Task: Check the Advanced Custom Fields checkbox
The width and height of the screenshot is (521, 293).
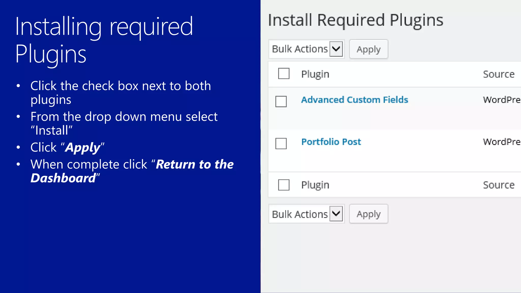Action: 281,101
